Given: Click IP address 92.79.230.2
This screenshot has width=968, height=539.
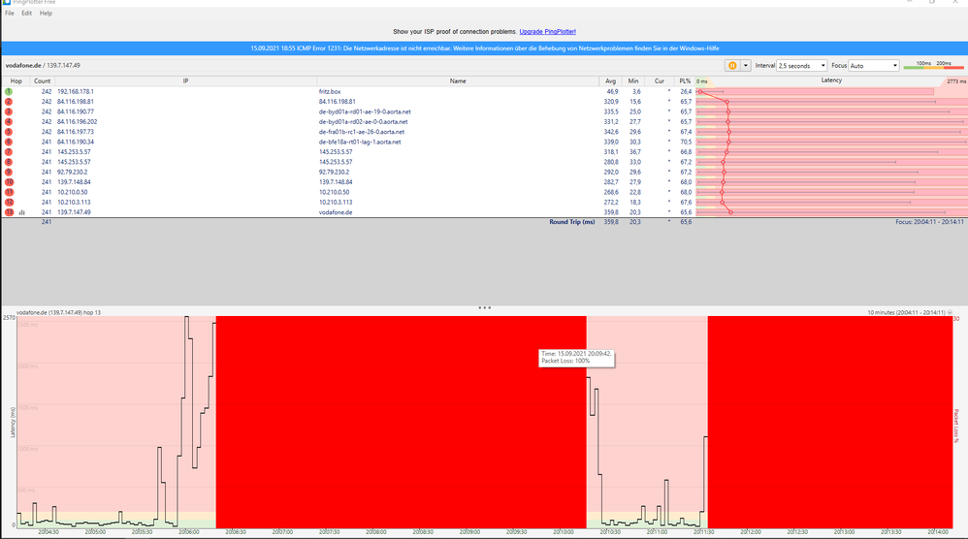Looking at the screenshot, I should [72, 172].
